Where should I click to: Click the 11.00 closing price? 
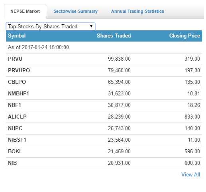tap(194, 140)
